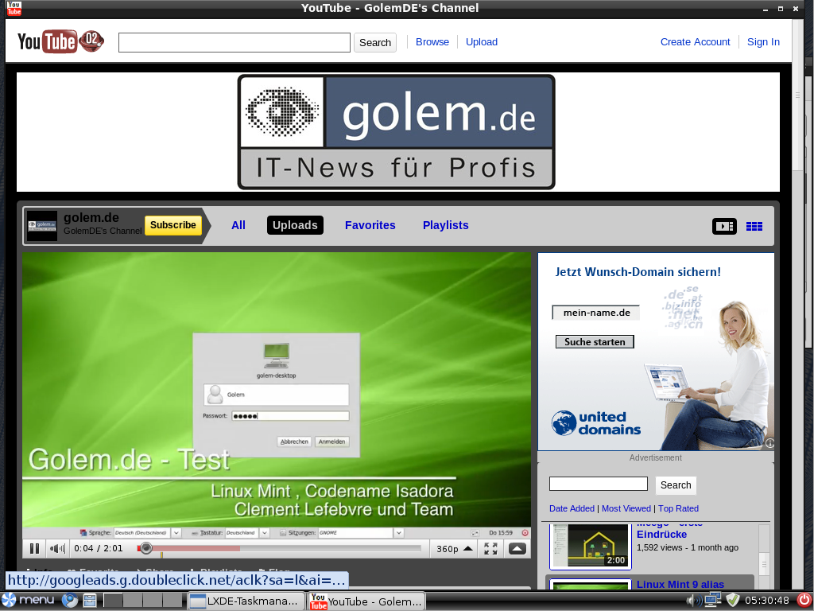Click the Most Viewed sorting option
Viewport: 814px width, 611px height.
(x=627, y=508)
